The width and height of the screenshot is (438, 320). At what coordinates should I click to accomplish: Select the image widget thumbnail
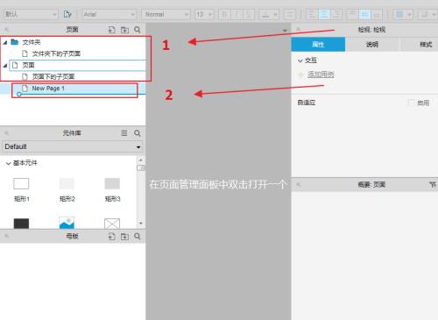(67, 223)
